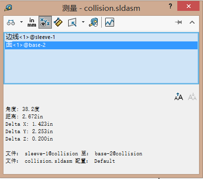This screenshot has height=179, width=203.
Task: Open the arc/circle measurements dropdown arrow
Action: click(21, 22)
